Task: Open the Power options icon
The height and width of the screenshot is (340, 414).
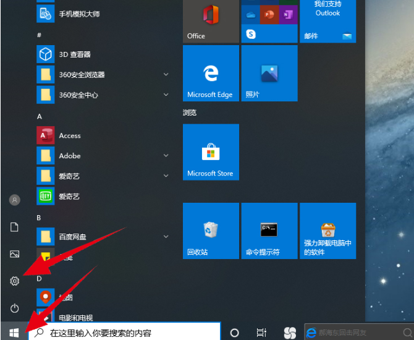Action: click(x=15, y=308)
